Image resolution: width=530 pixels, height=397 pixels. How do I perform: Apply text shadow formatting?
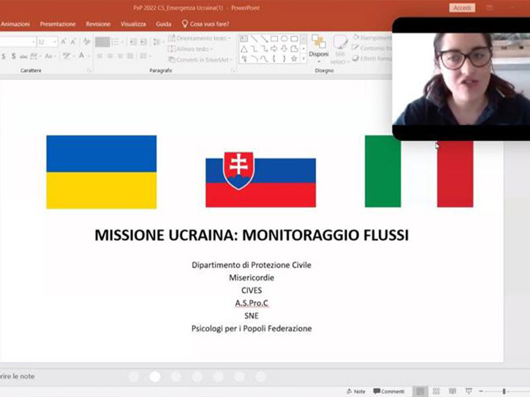pyautogui.click(x=13, y=56)
